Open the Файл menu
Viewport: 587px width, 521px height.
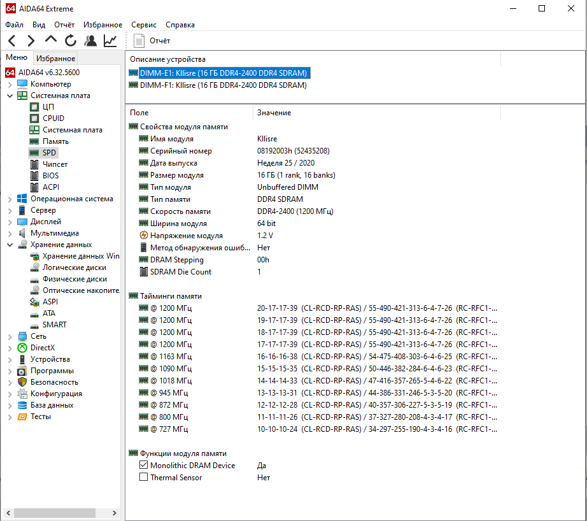[x=14, y=25]
